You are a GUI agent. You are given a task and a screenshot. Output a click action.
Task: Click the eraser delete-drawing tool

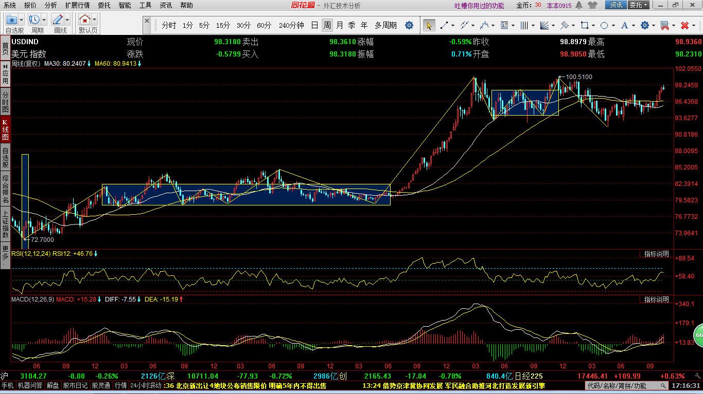(x=664, y=25)
